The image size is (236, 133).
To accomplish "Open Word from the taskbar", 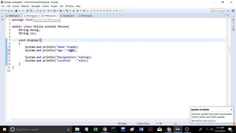I will (141, 129).
